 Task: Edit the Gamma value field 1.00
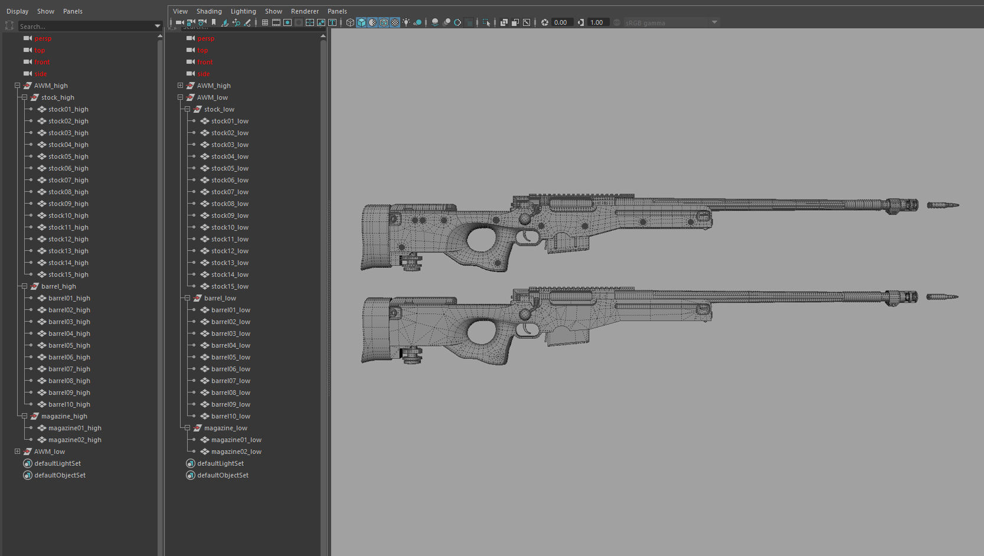click(599, 22)
